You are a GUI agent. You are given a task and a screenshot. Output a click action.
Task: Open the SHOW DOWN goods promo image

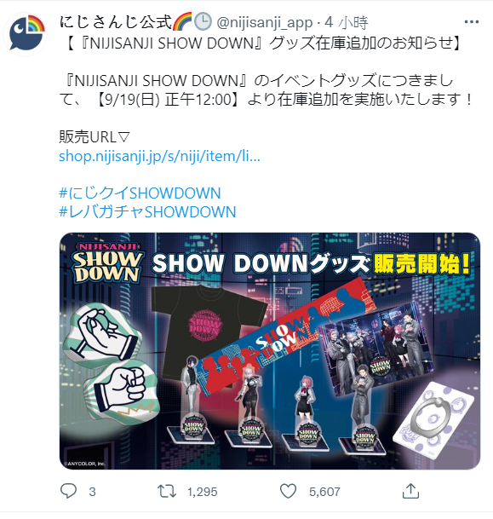[x=269, y=351]
